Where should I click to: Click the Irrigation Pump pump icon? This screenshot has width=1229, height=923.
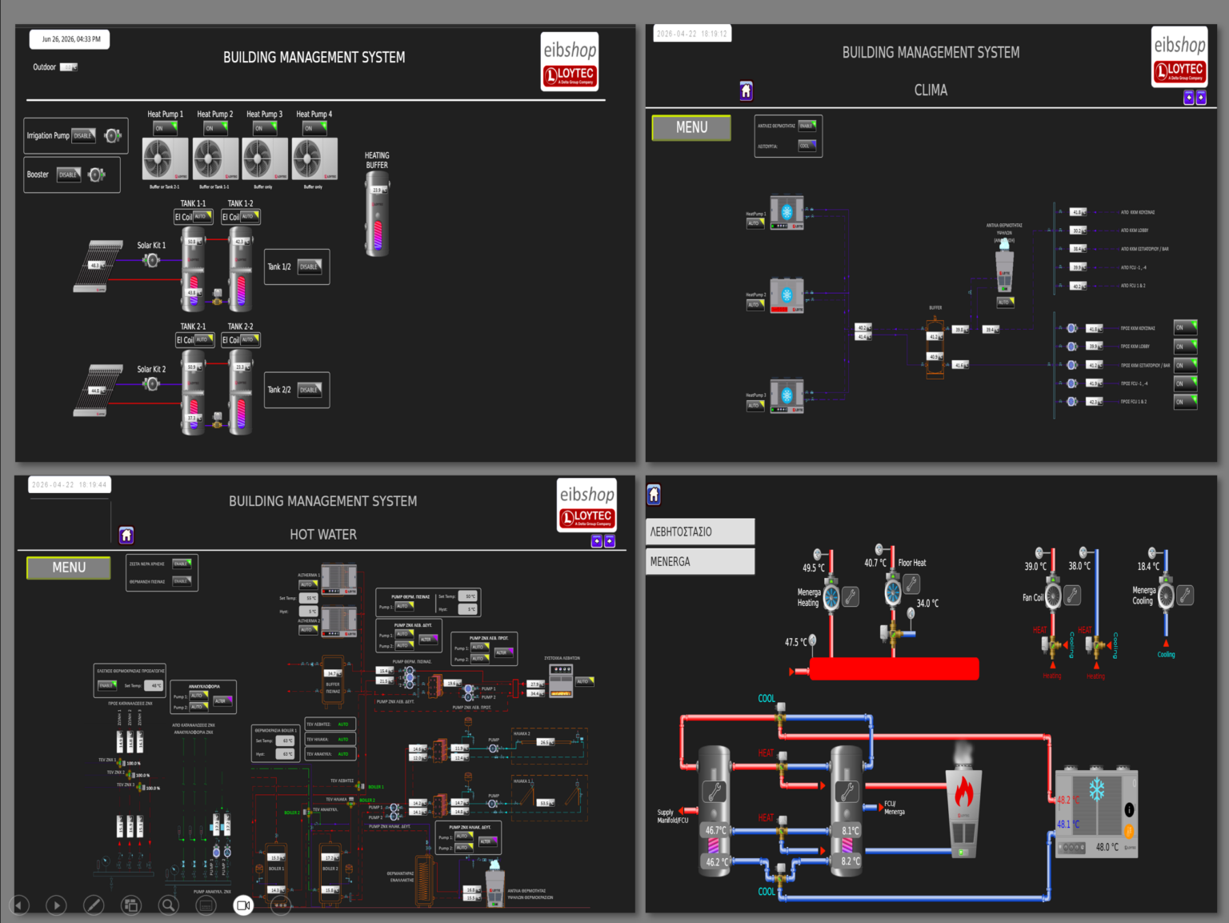pyautogui.click(x=114, y=135)
